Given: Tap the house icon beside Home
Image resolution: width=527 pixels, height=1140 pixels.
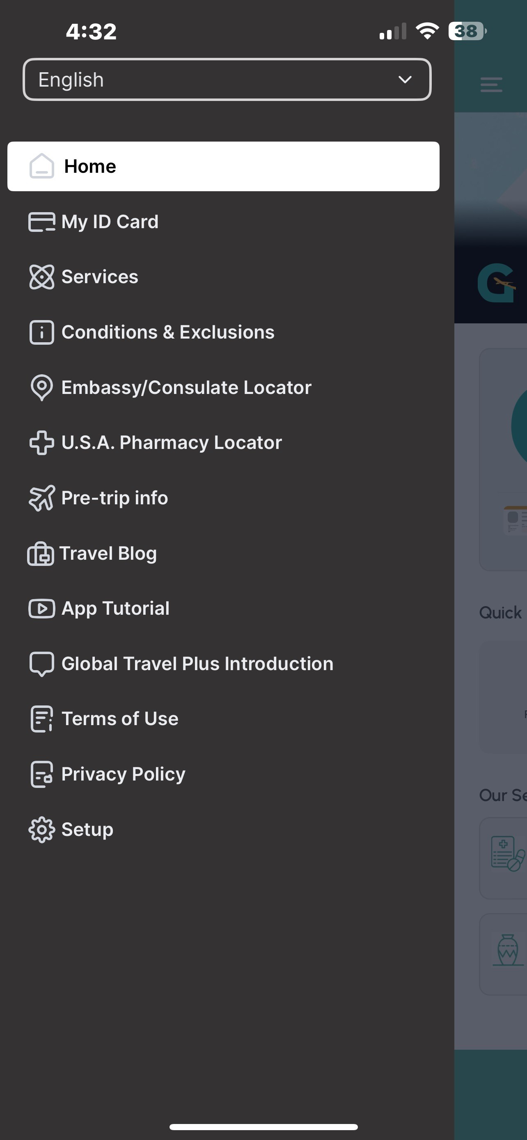Looking at the screenshot, I should pos(41,166).
